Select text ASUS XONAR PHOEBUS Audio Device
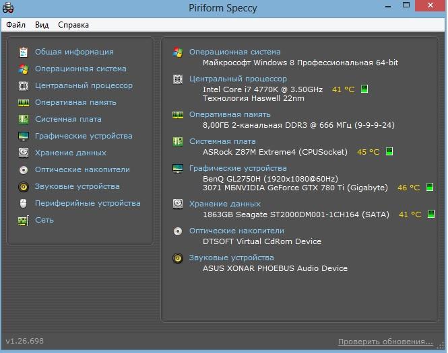The image size is (448, 353). click(x=275, y=268)
